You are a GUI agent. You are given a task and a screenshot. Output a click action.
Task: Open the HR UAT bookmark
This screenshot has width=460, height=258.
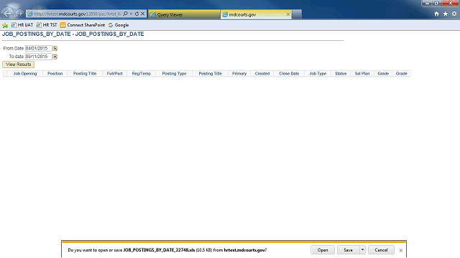[22, 25]
